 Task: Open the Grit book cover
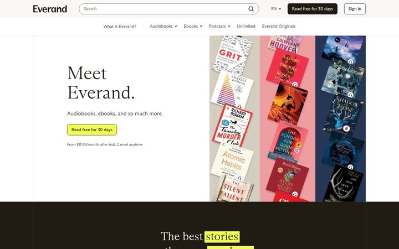point(232,55)
